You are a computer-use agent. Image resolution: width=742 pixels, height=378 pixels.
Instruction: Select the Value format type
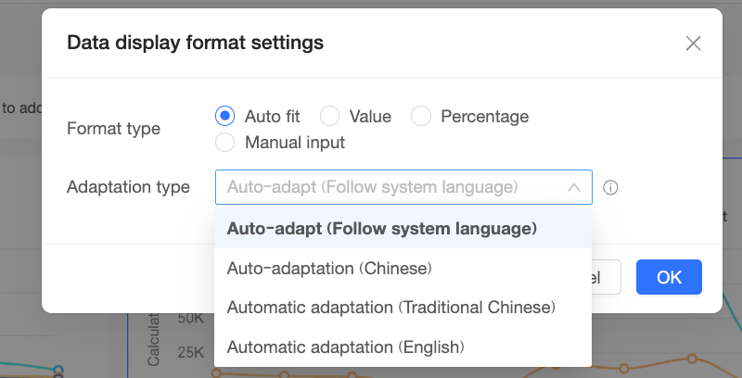click(x=329, y=116)
